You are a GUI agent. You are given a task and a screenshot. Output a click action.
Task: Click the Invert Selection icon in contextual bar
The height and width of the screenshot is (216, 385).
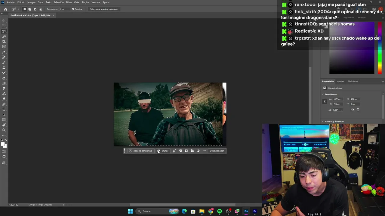(180, 151)
